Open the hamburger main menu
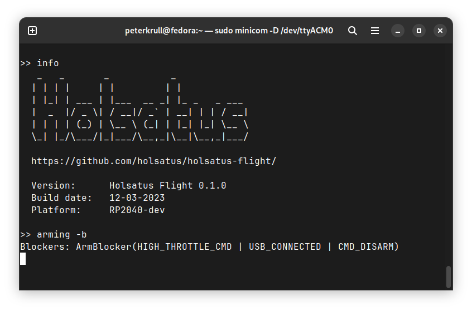 pyautogui.click(x=375, y=31)
